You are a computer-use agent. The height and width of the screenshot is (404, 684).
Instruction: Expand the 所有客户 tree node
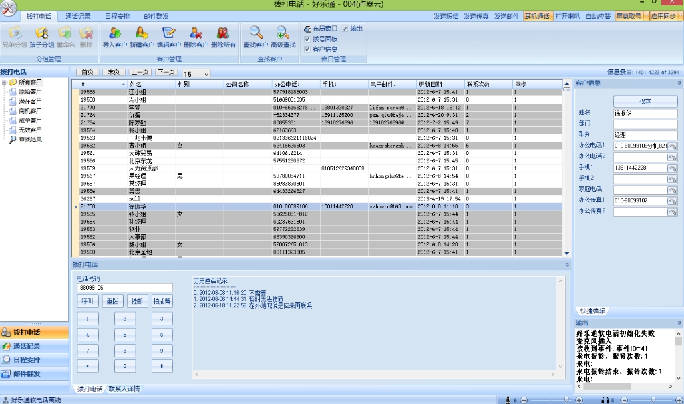click(5, 83)
